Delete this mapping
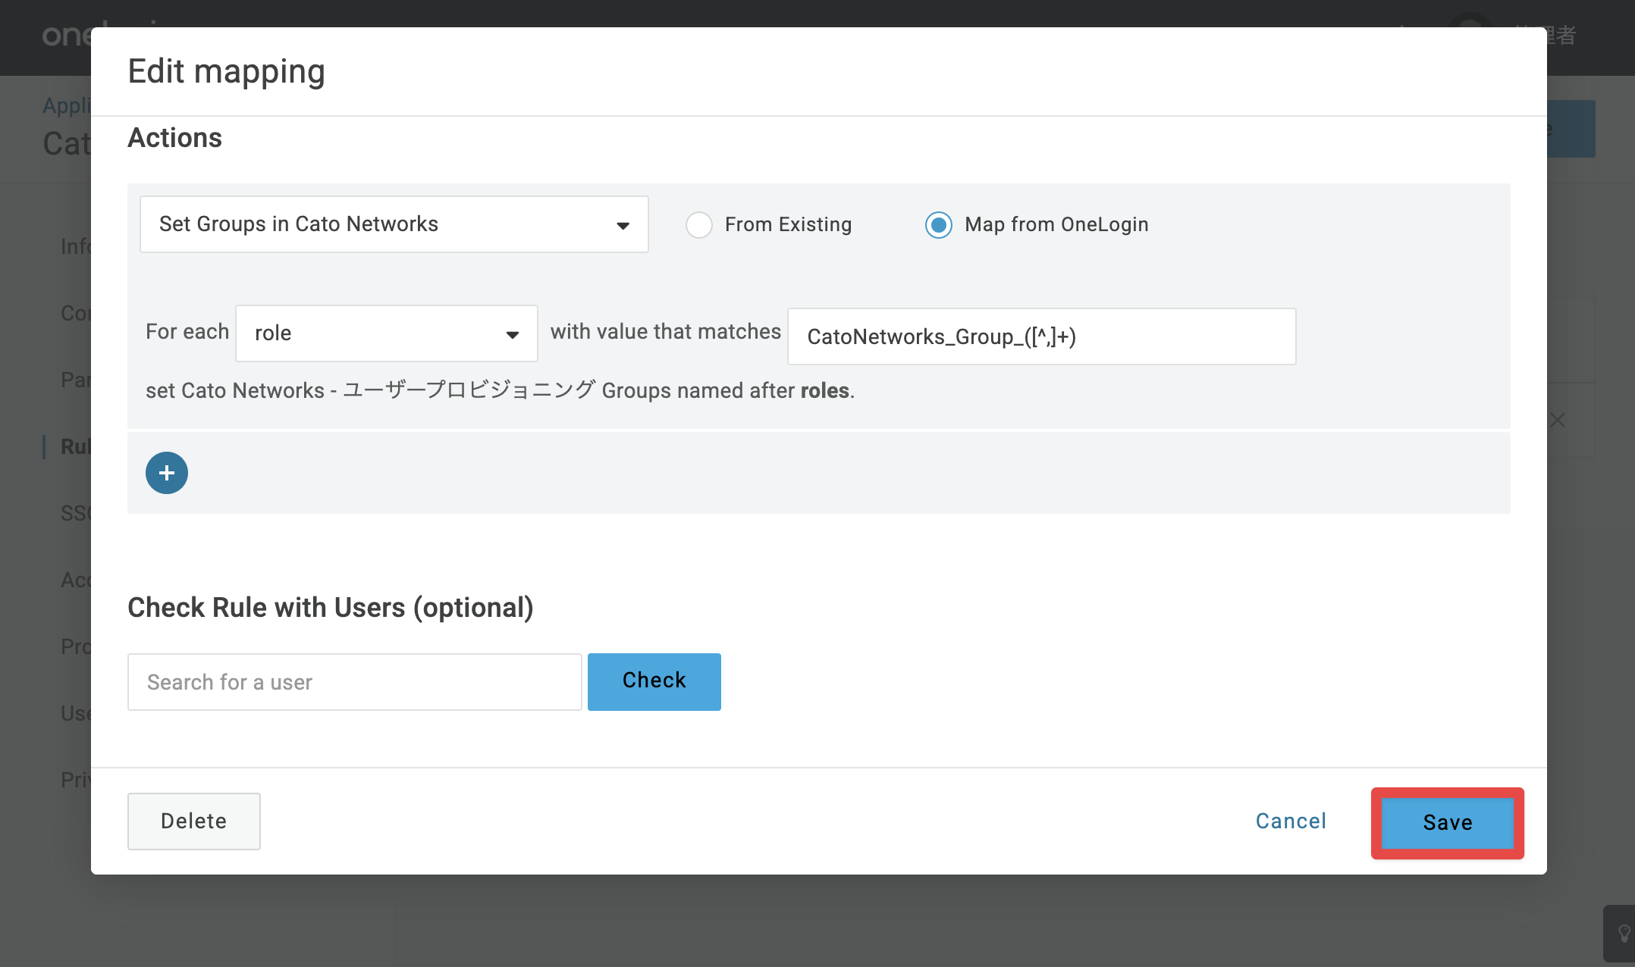This screenshot has height=967, width=1635. tap(194, 821)
